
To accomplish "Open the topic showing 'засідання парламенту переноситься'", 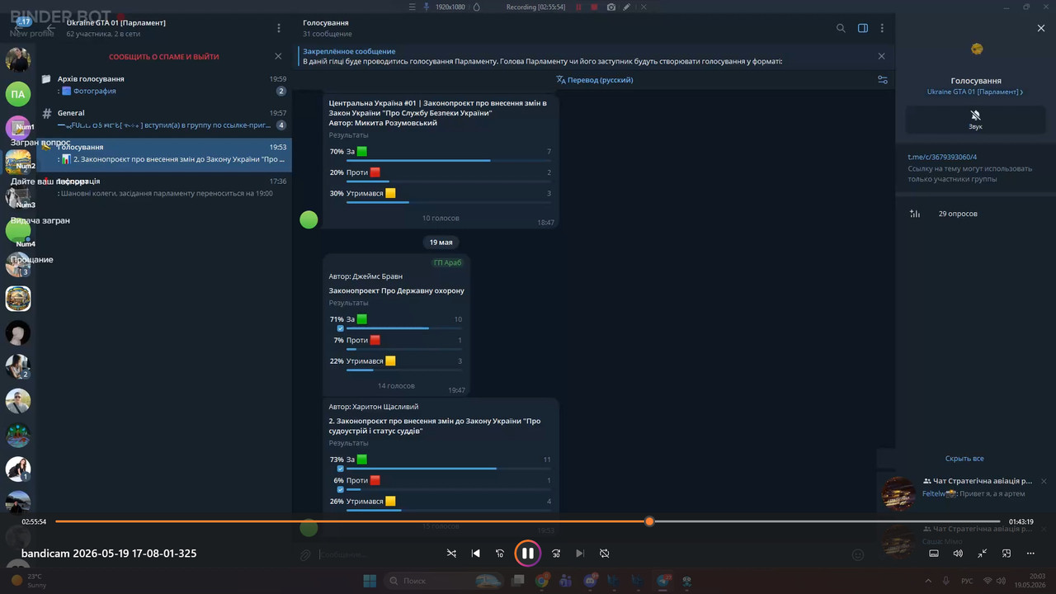I will coord(164,187).
